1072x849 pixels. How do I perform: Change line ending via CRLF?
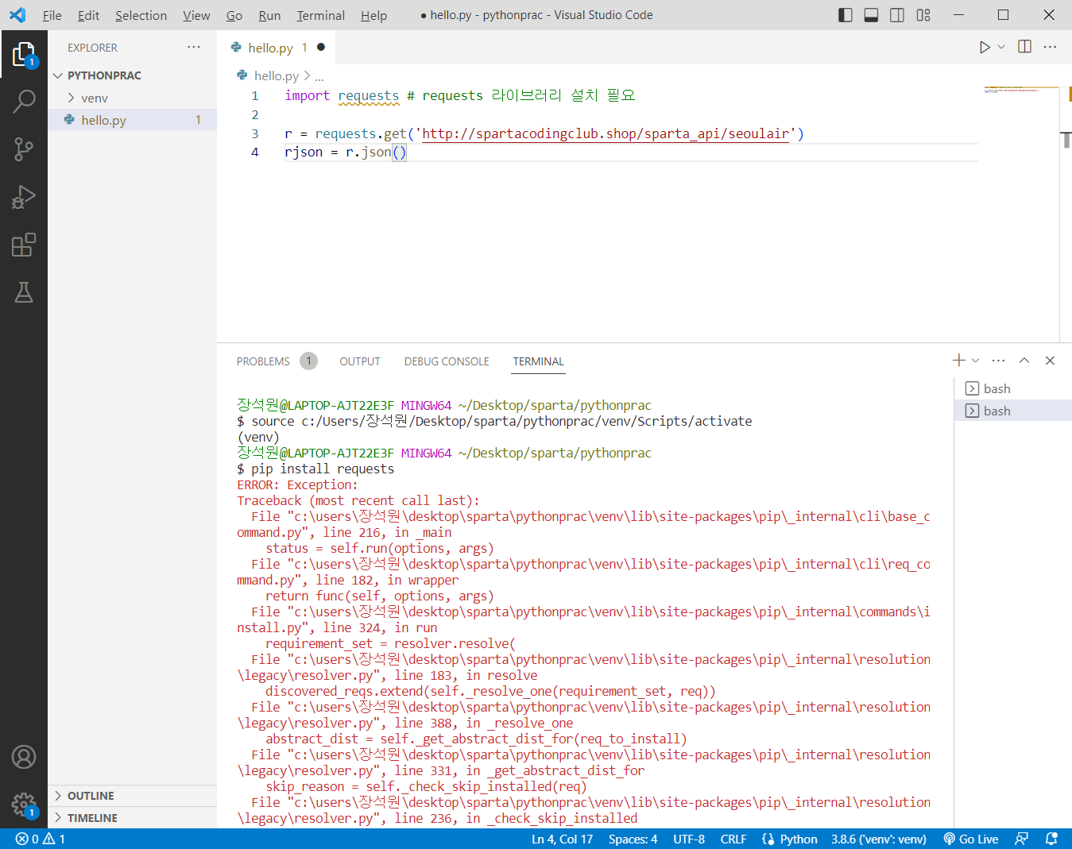pyautogui.click(x=733, y=839)
